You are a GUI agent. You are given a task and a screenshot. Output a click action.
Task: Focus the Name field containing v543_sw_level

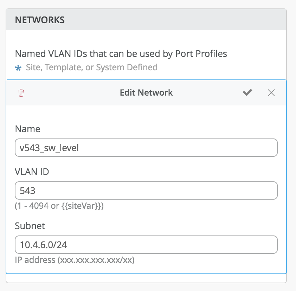pos(146,148)
